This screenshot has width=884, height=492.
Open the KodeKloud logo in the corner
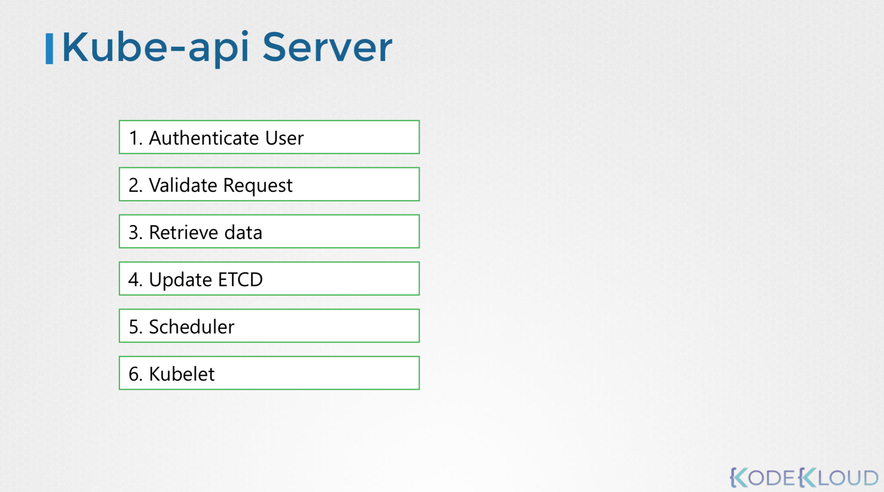click(804, 478)
